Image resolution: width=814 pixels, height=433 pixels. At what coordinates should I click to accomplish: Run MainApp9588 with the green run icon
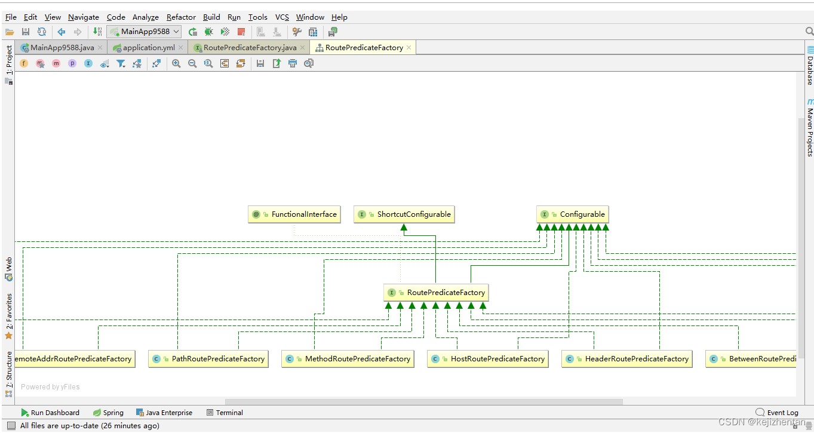click(193, 32)
